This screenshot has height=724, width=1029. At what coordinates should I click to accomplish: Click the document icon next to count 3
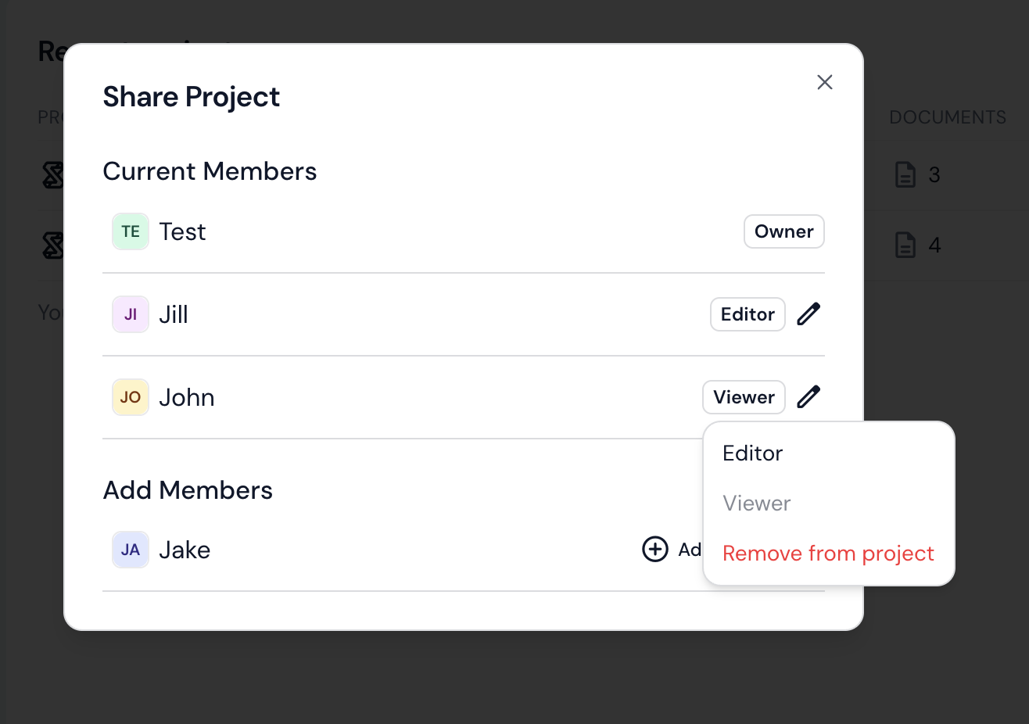pos(905,174)
